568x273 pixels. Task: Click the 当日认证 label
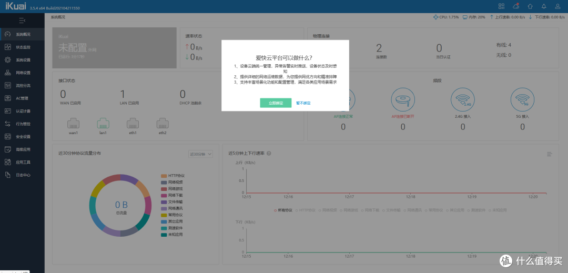(443, 57)
